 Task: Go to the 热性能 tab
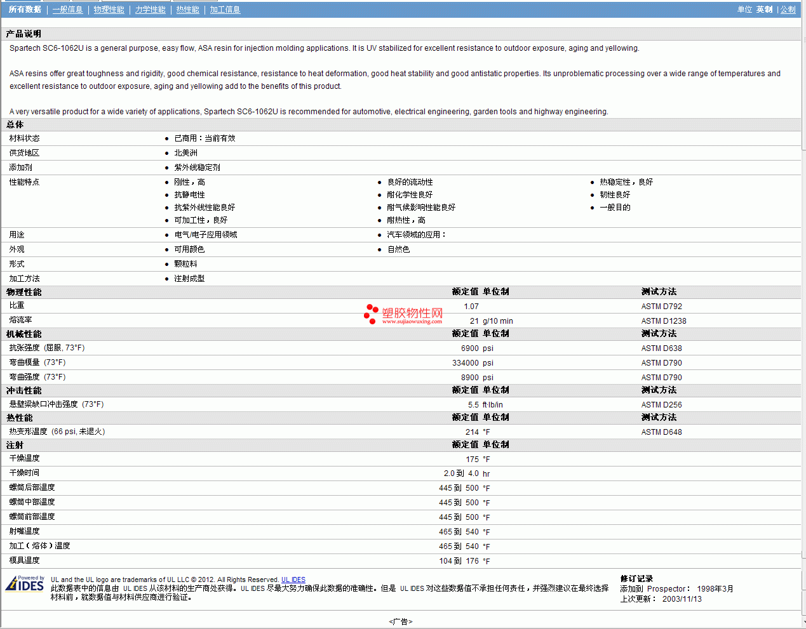click(187, 10)
